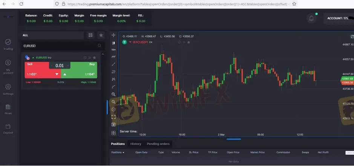Show favorites list with star filter button
The height and width of the screenshot is (166, 354).
(101, 35)
